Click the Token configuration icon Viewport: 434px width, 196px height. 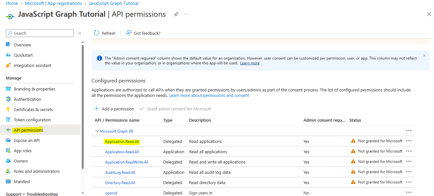click(x=8, y=120)
